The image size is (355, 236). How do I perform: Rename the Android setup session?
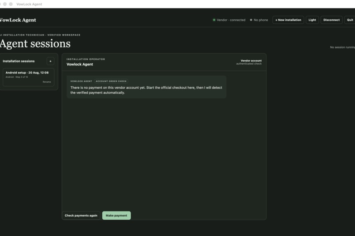point(47,82)
